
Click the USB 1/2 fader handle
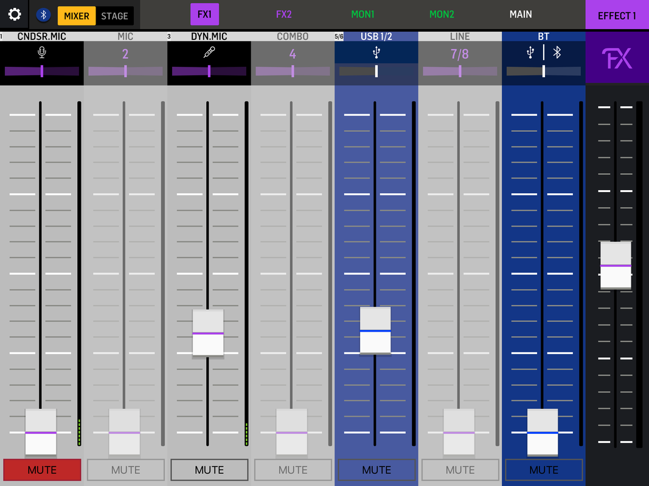pyautogui.click(x=375, y=330)
